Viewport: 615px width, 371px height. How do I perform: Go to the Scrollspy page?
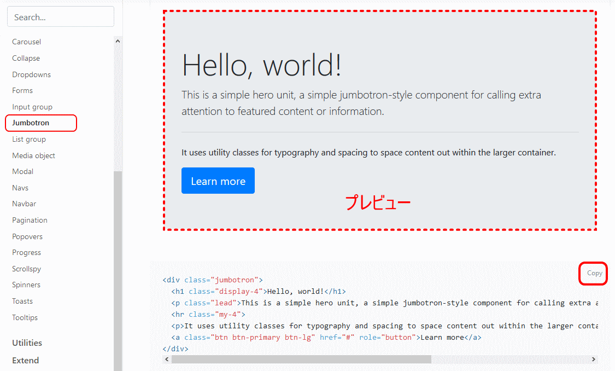[27, 269]
